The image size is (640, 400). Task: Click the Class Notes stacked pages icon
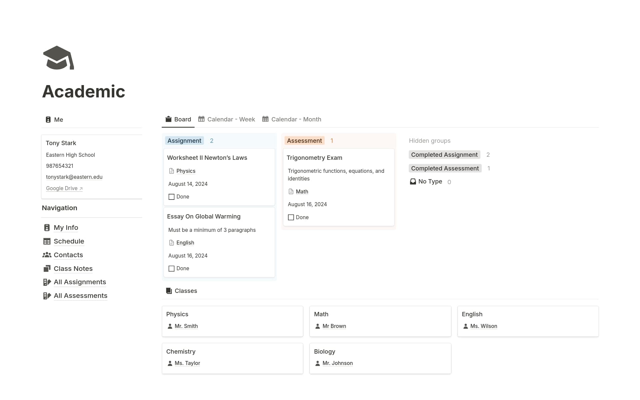click(47, 269)
